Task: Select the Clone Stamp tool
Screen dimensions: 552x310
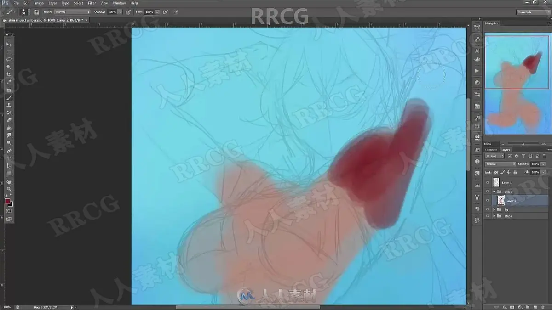Action: point(9,106)
